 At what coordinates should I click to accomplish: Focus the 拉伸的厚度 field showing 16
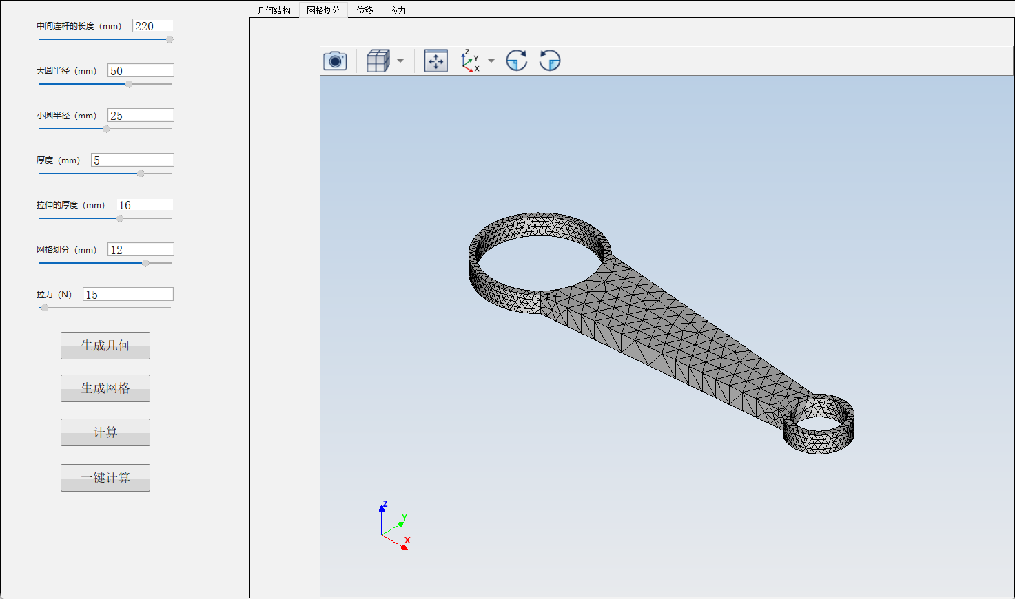(145, 205)
